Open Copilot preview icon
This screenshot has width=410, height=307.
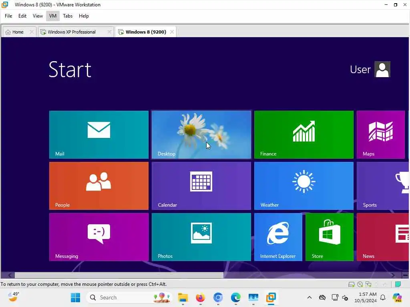[398, 297]
